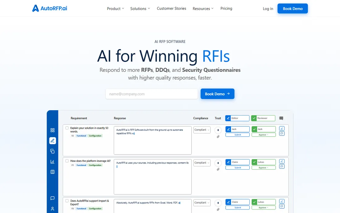This screenshot has height=213, width=340.
Task: Click Book Demo button beside email field
Action: tap(217, 94)
